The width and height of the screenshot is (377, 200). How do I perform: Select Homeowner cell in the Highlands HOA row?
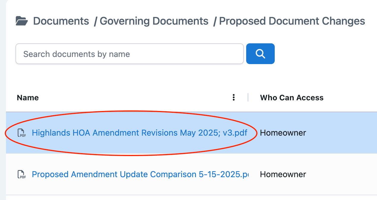pos(283,133)
